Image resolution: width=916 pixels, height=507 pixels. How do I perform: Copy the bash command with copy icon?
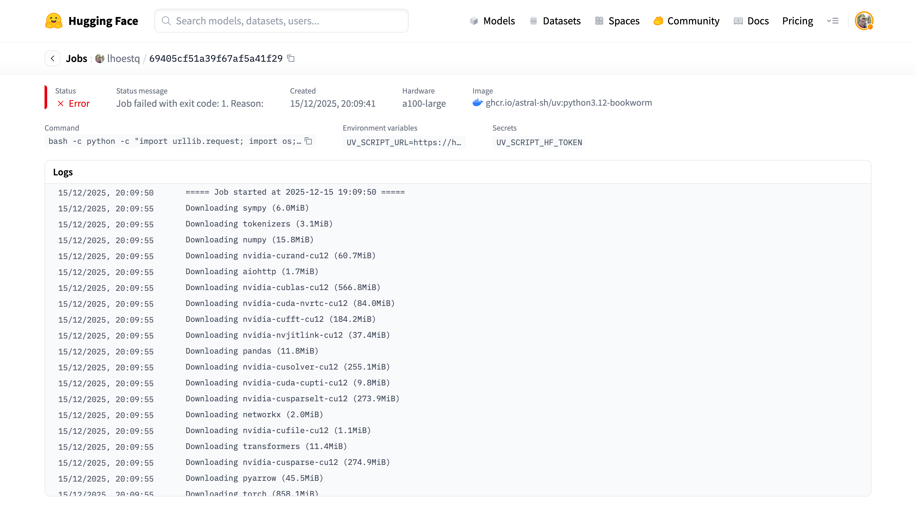[x=309, y=141]
